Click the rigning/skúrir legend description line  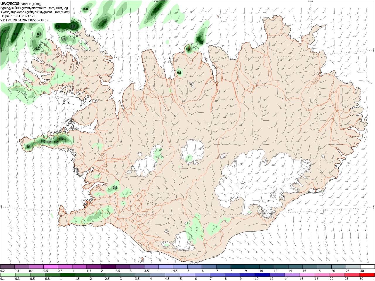click(34, 8)
